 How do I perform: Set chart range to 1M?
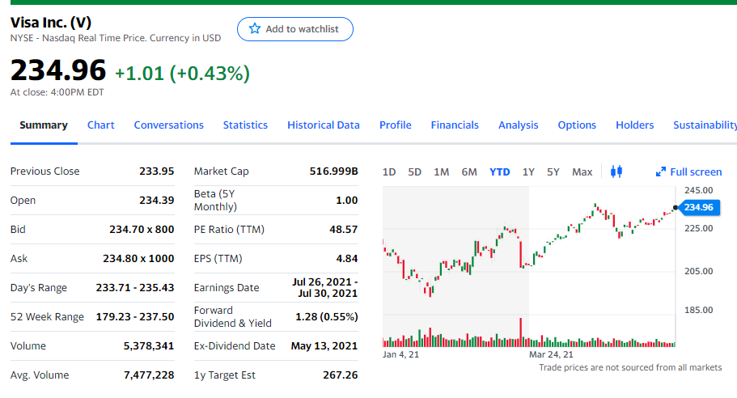click(x=441, y=171)
